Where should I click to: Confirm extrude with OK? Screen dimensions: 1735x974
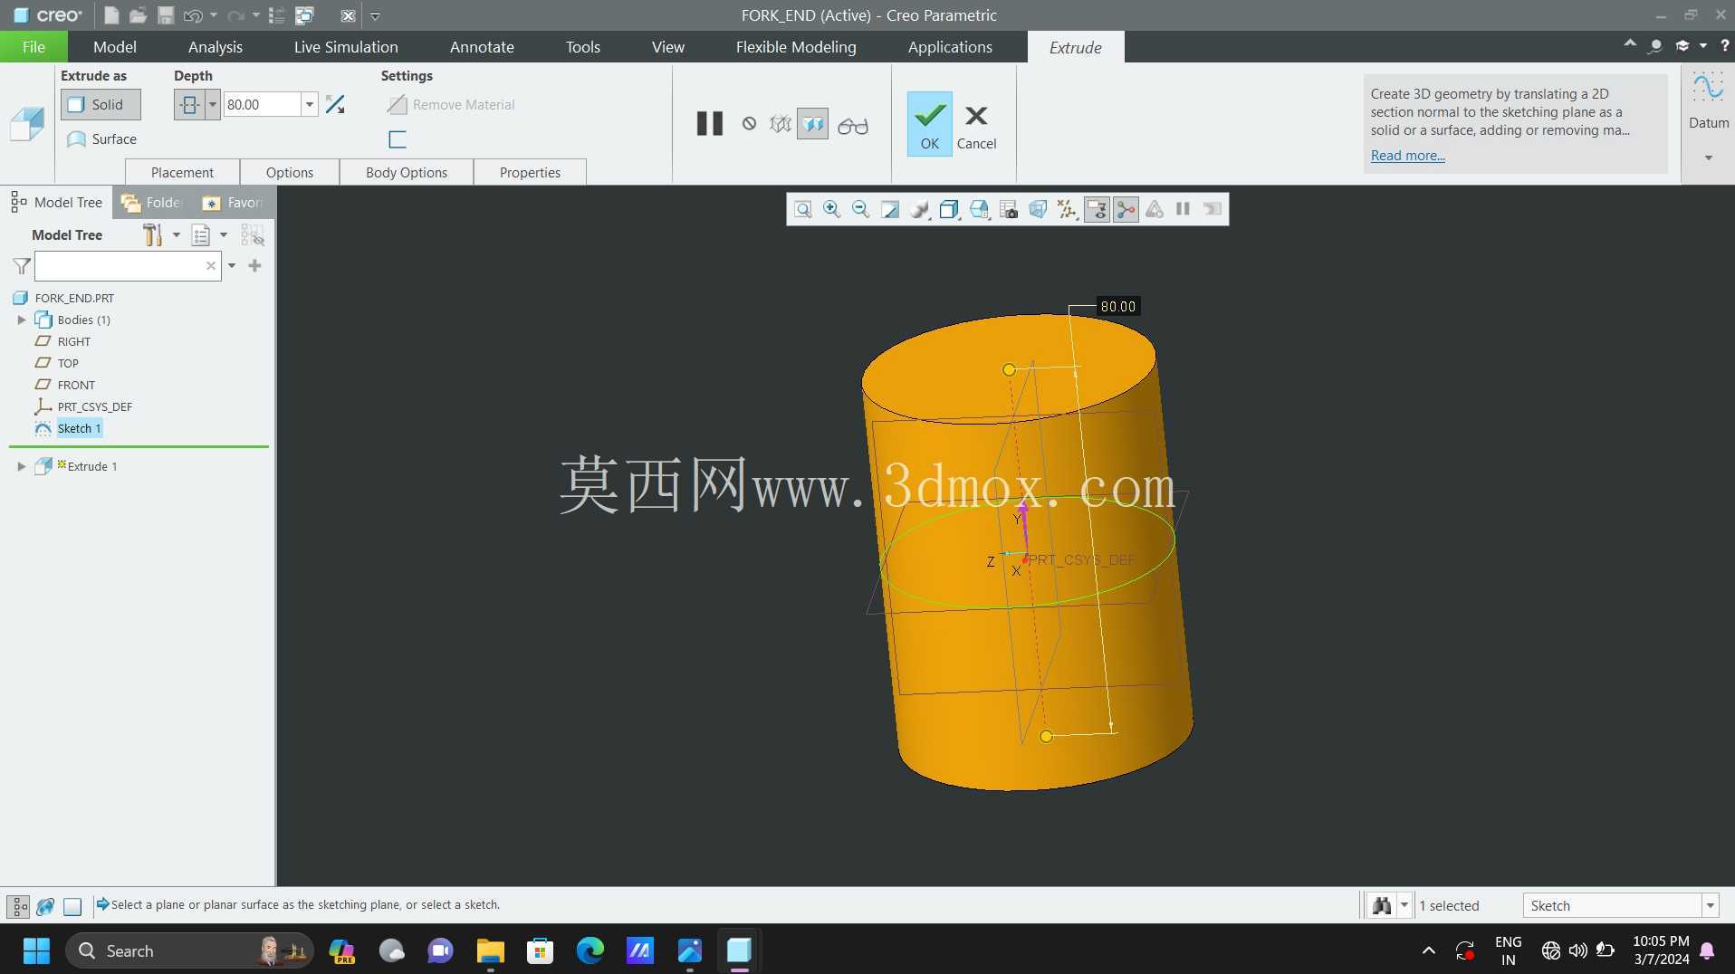coord(930,124)
